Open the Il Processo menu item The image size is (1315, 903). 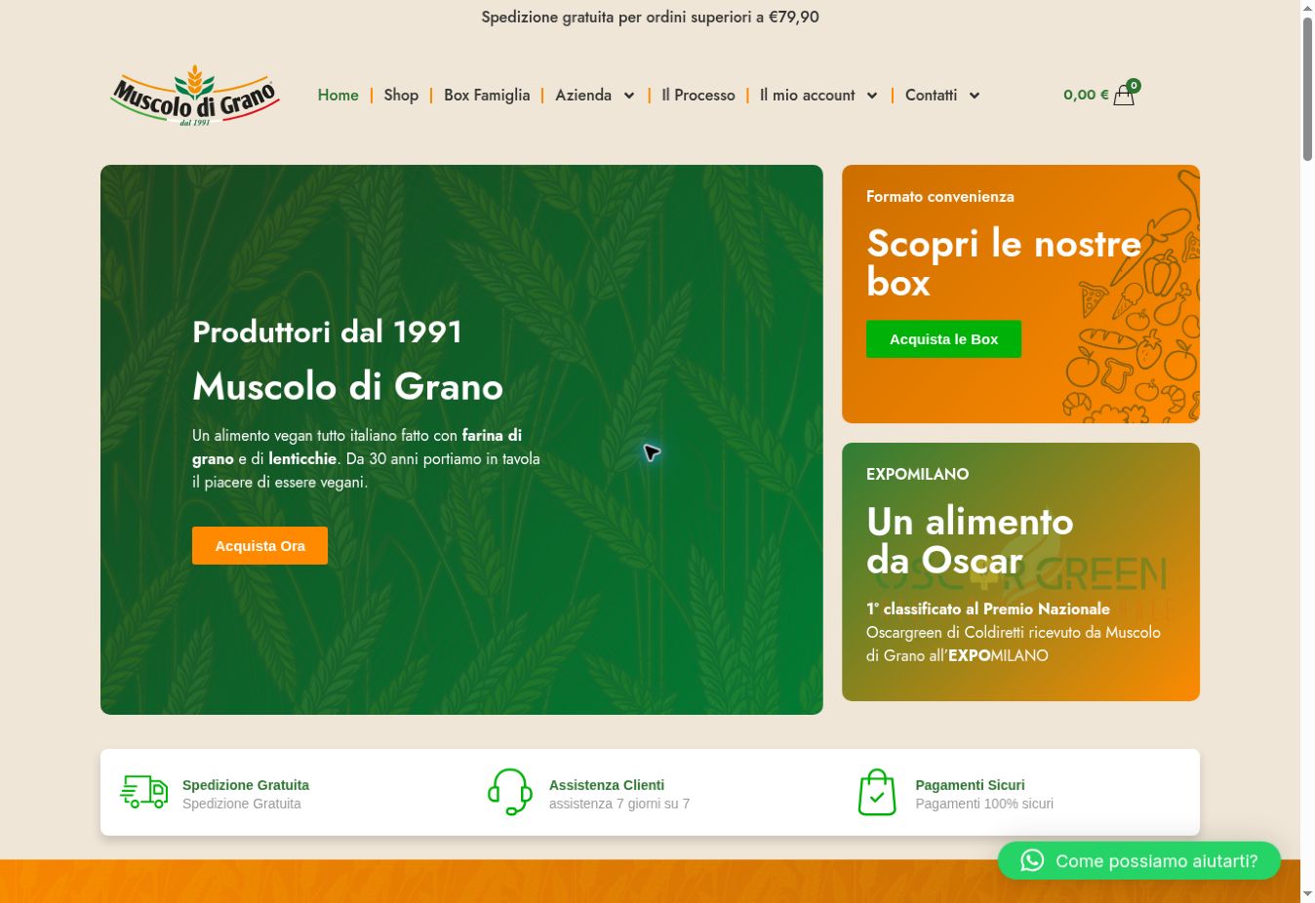(x=698, y=95)
